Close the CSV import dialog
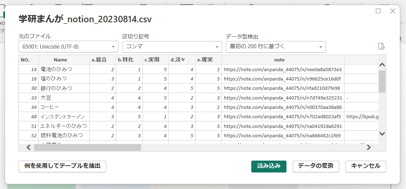The image size is (406, 189). coord(392,11)
